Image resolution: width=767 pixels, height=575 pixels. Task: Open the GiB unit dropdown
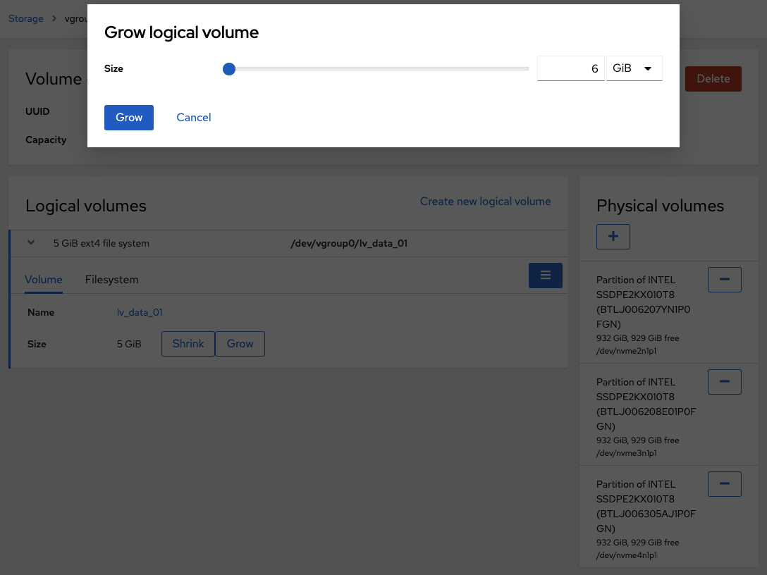(x=634, y=68)
